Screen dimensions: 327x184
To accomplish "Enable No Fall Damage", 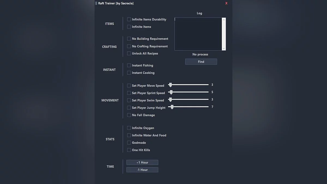I will tap(129, 115).
